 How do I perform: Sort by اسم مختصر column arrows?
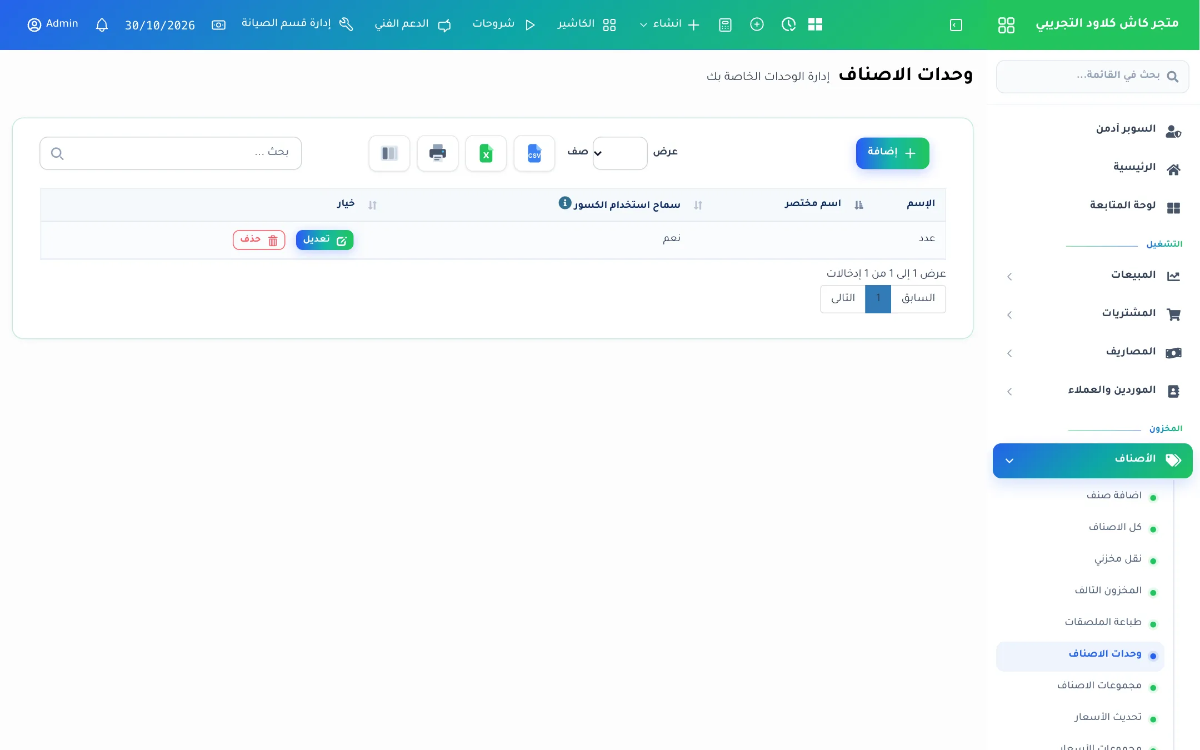[859, 205]
